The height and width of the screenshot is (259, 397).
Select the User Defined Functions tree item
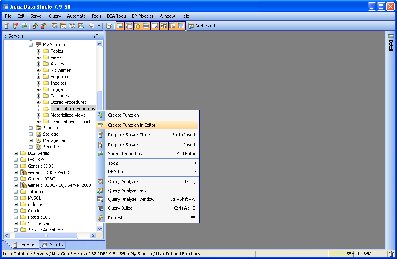click(73, 109)
